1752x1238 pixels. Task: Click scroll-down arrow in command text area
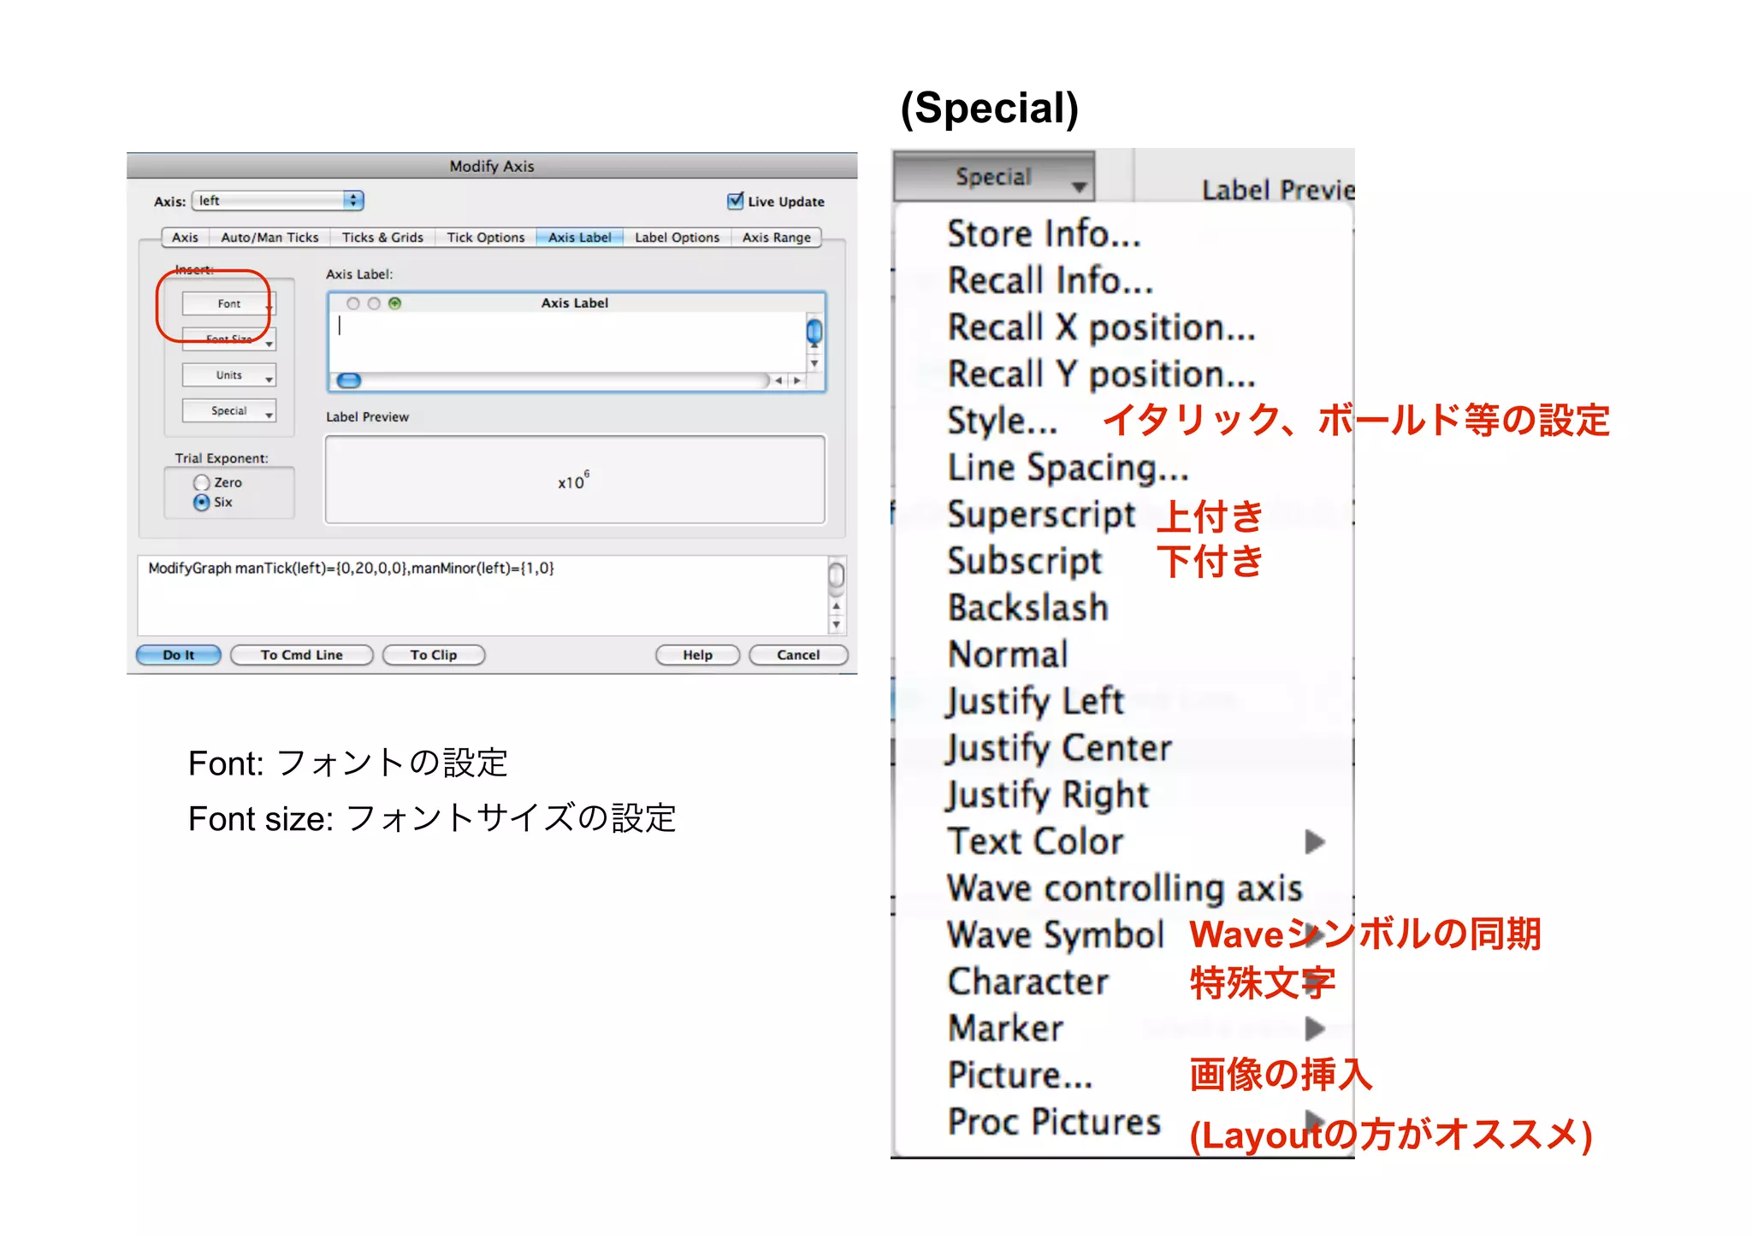(836, 624)
